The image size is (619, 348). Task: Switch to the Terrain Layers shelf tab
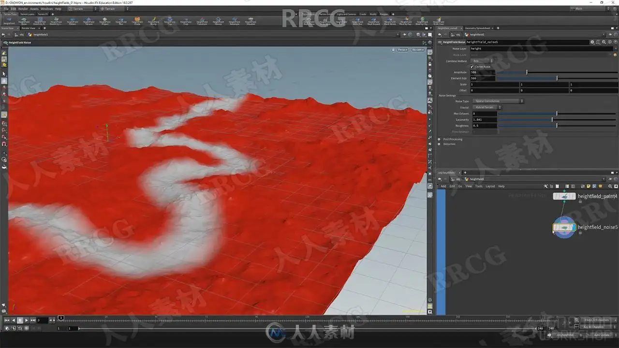click(x=28, y=14)
